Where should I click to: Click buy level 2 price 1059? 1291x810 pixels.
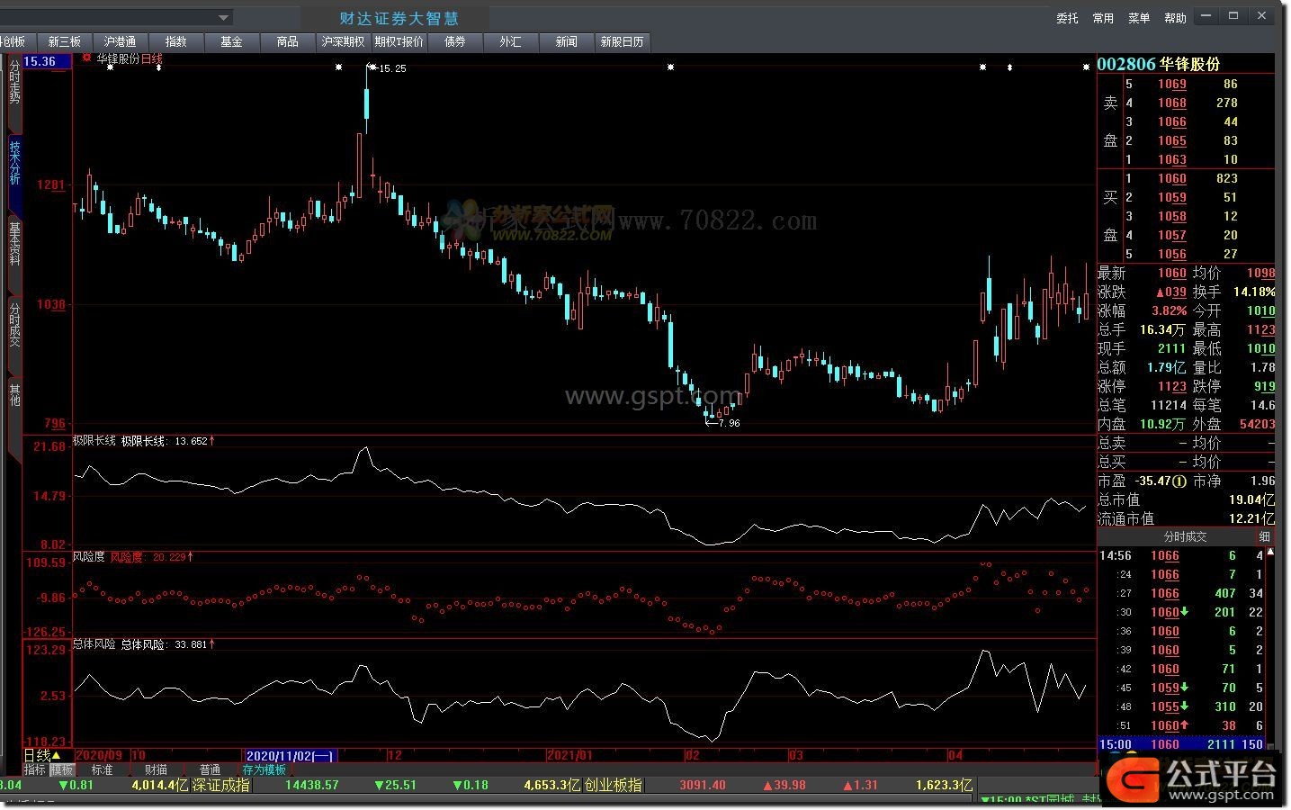[x=1171, y=197]
